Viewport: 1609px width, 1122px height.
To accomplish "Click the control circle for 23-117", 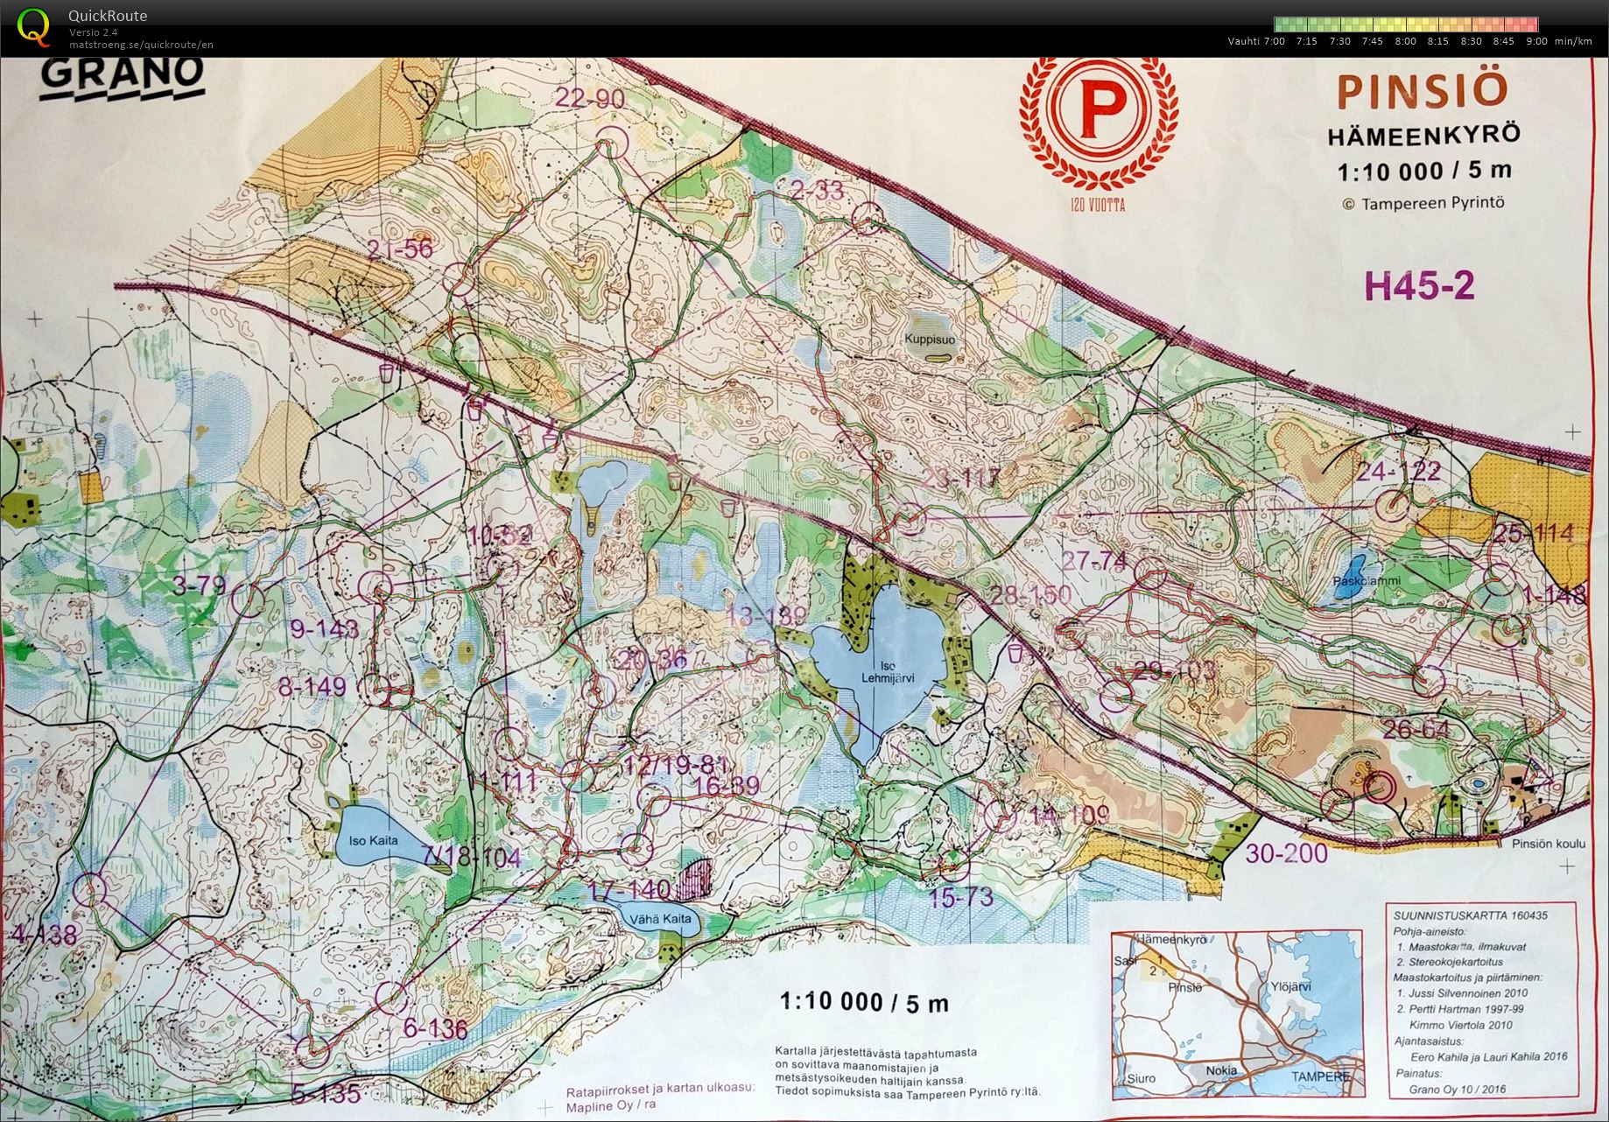I will pyautogui.click(x=911, y=518).
